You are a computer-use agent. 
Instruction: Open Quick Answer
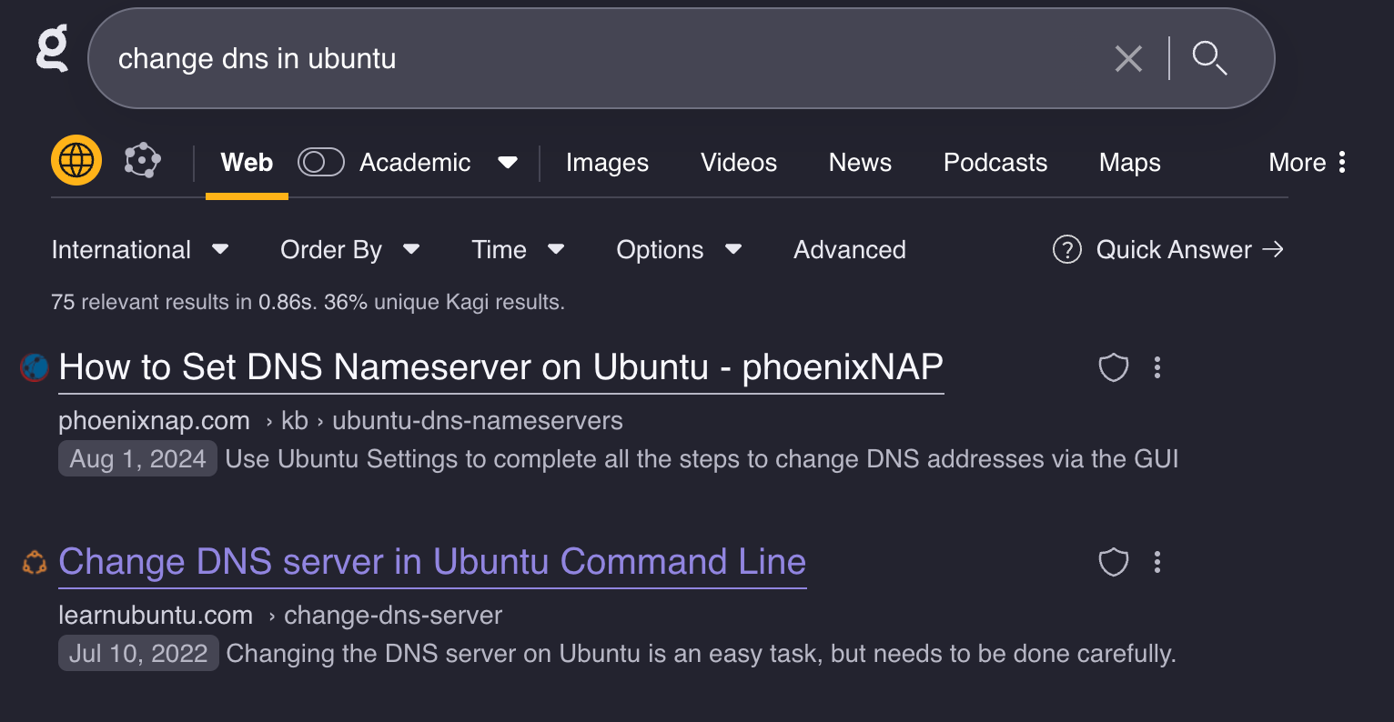point(1168,250)
